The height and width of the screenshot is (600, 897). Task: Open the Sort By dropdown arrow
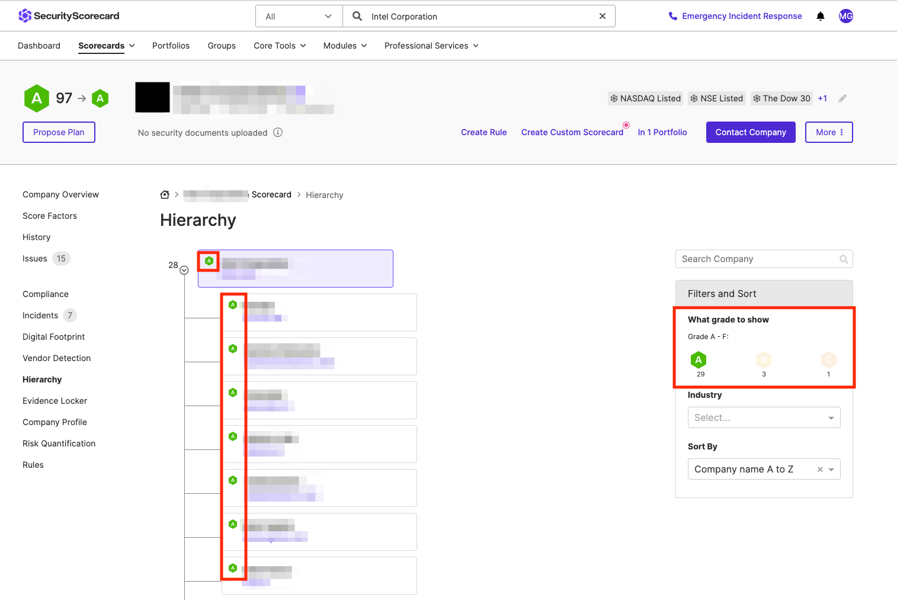pos(831,470)
